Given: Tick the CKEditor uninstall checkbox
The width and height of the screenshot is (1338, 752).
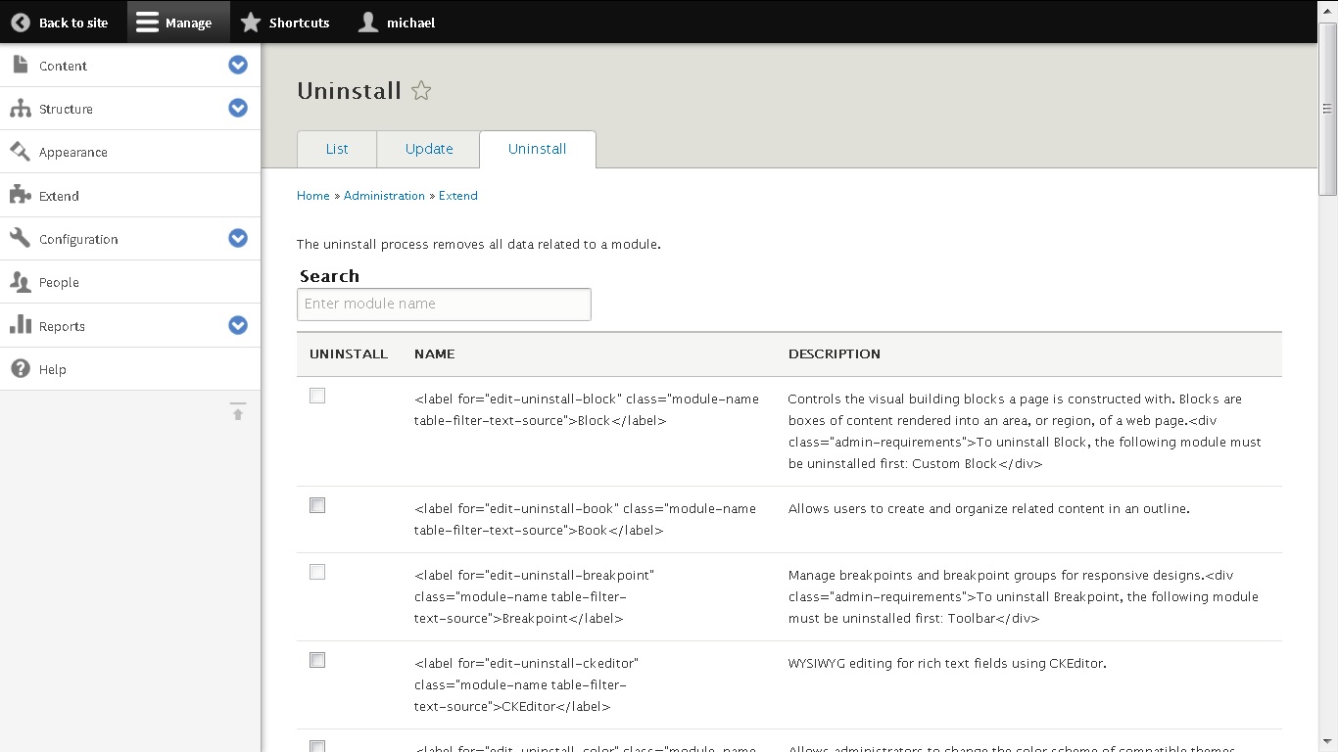Looking at the screenshot, I should point(316,660).
